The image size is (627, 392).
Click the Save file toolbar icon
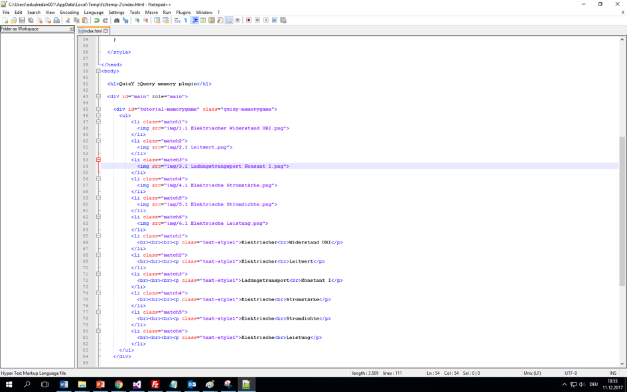[22, 21]
